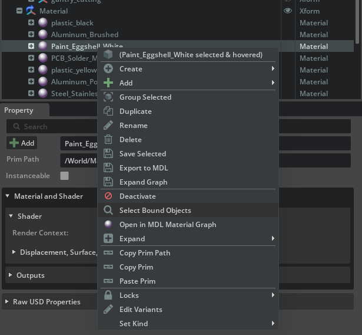Screen dimensions: 362x335
Task: Click the Locks padlock icon
Action: [x=108, y=295]
